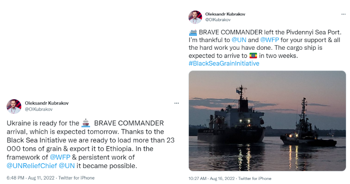Click the profile avatar on the Aug 11 tweet
This screenshot has width=350, height=184.
coord(14,106)
